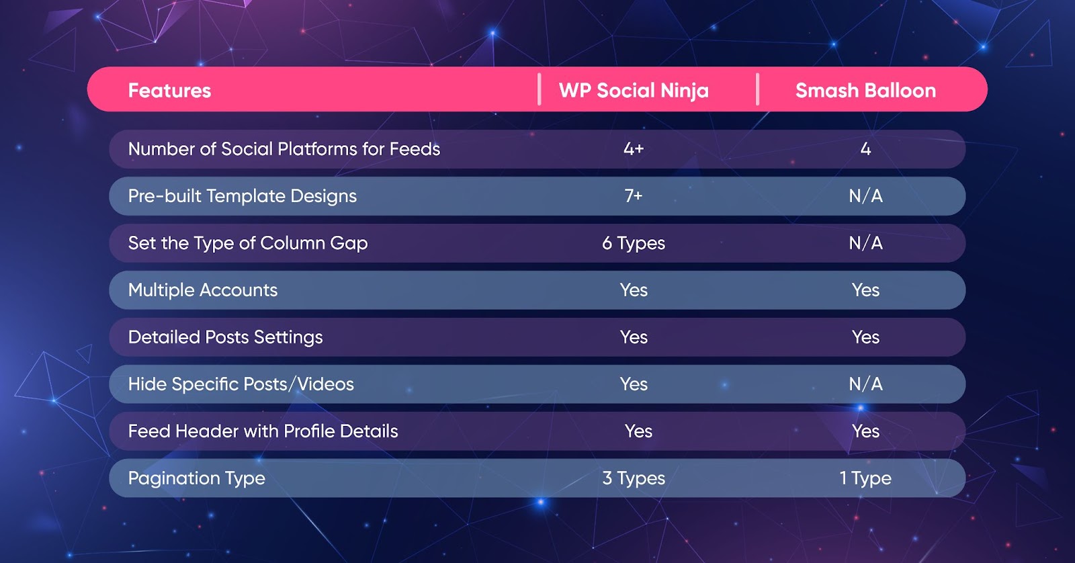1075x563 pixels.
Task: Click the Pagination Type row label
Action: 197,478
